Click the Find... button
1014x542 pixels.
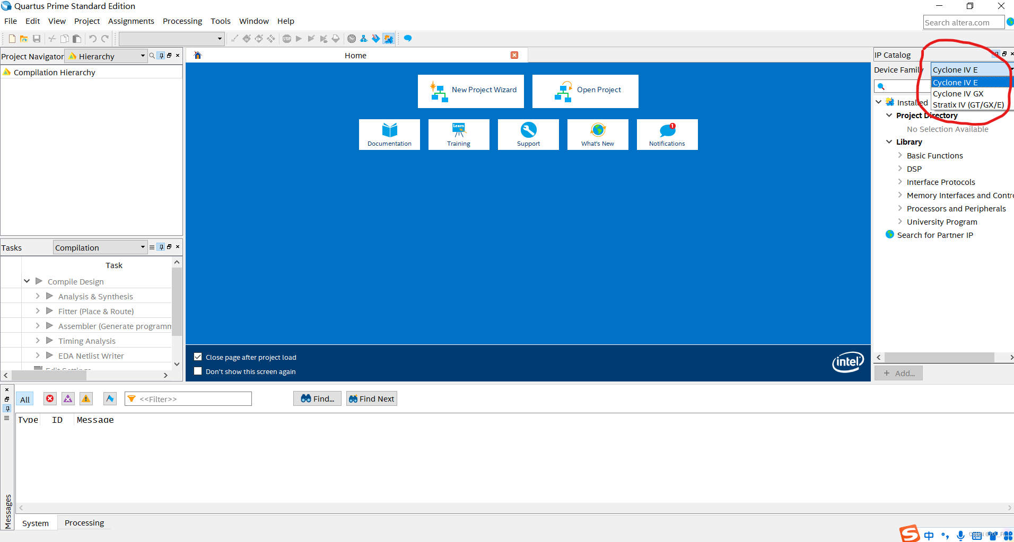317,398
